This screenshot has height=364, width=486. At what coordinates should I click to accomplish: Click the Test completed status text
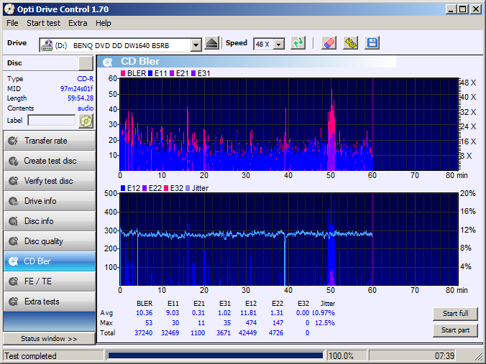30,356
